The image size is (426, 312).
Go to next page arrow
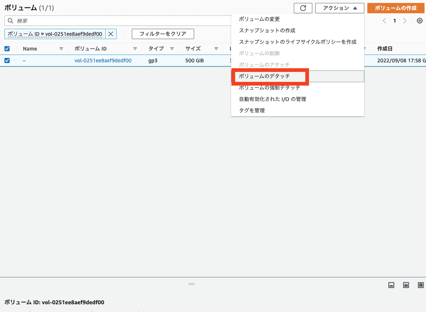pos(405,21)
